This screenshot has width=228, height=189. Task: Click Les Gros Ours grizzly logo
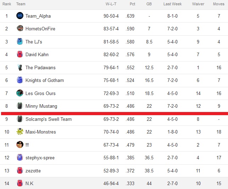coord(20,93)
